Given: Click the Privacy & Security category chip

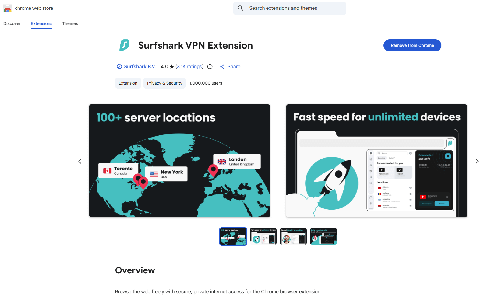Looking at the screenshot, I should click(164, 83).
